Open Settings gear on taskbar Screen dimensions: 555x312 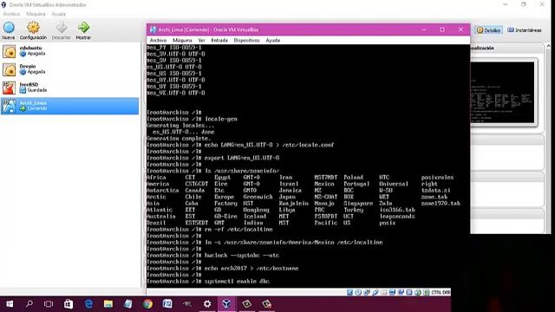coord(207,304)
